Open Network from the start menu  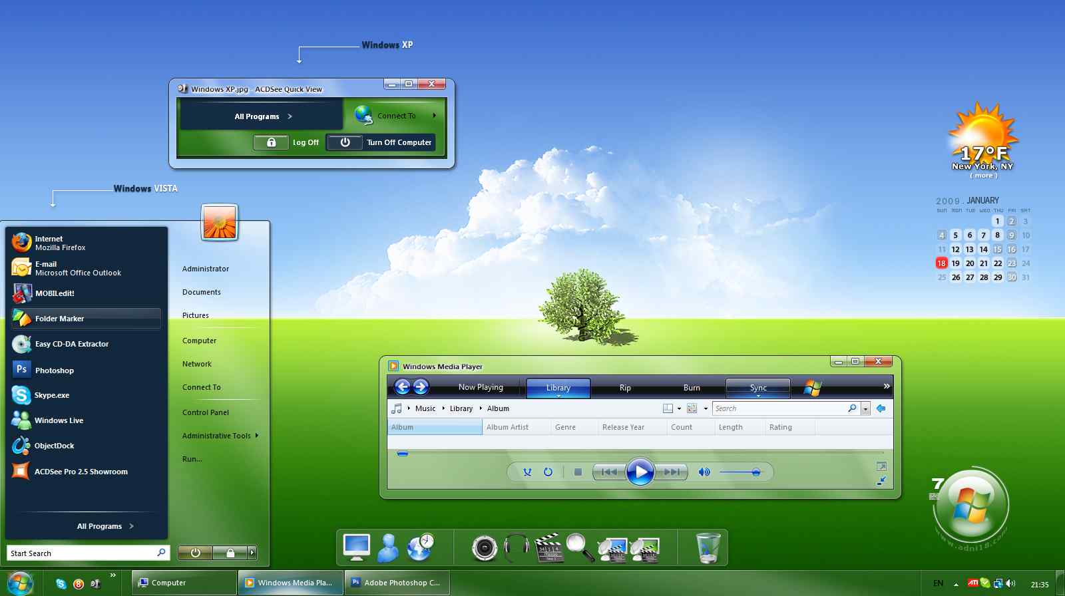pyautogui.click(x=197, y=364)
